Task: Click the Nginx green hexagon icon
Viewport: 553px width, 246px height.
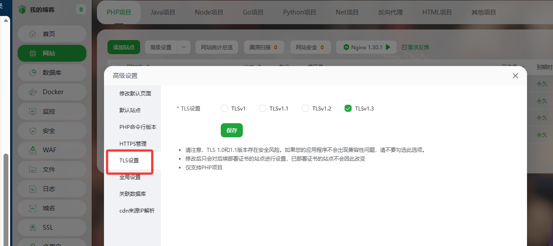Action: tap(347, 47)
